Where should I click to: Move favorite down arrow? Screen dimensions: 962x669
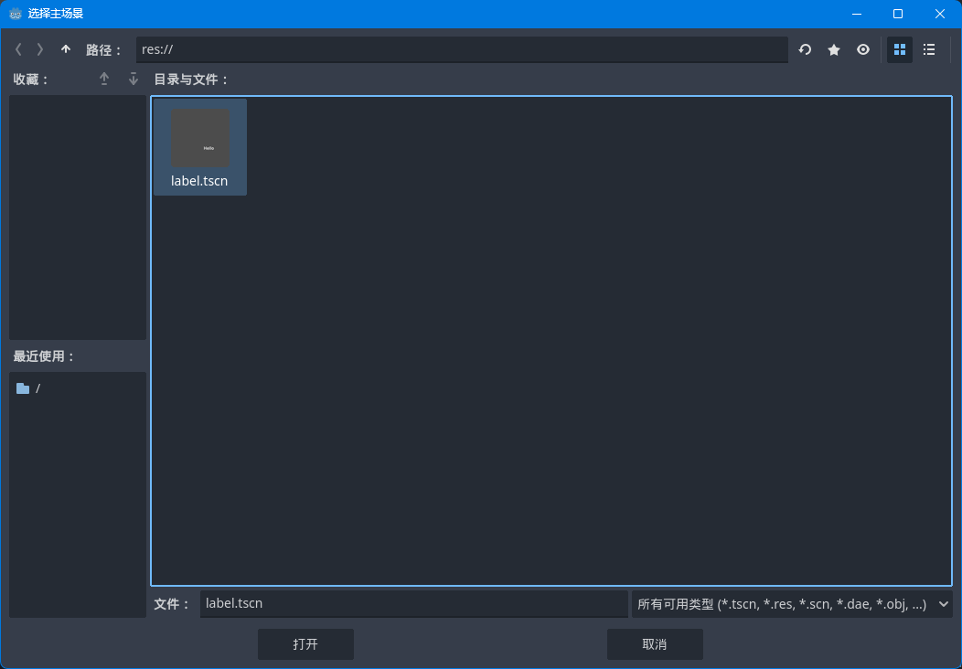pyautogui.click(x=134, y=80)
